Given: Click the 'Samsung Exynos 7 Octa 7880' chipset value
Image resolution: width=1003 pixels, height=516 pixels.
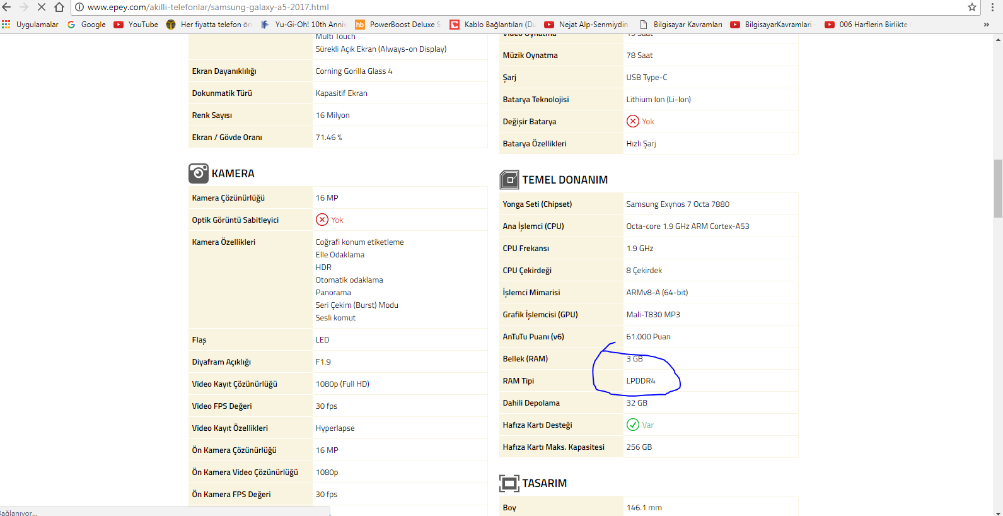Looking at the screenshot, I should [678, 204].
